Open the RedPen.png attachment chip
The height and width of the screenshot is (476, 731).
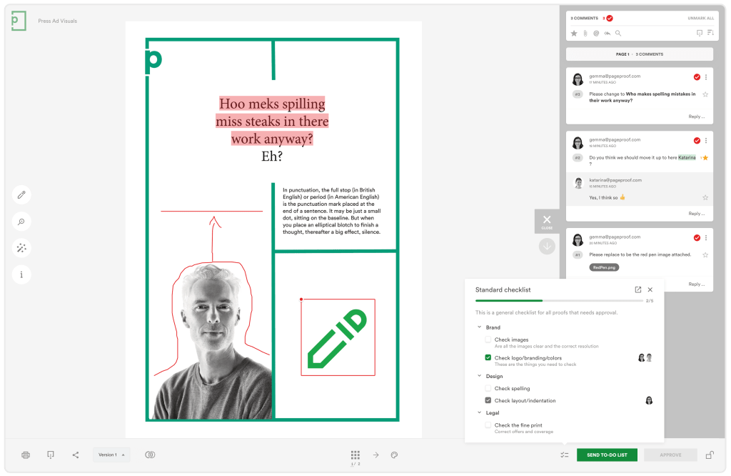604,267
